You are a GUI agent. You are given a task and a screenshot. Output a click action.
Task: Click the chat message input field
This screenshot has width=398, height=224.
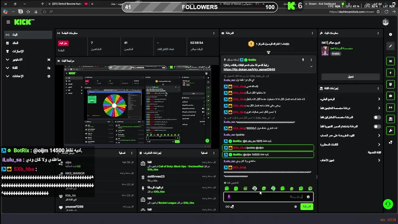tap(268, 197)
